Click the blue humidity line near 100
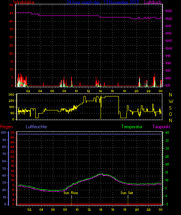The image size is (181, 215). pyautogui.click(x=89, y=134)
